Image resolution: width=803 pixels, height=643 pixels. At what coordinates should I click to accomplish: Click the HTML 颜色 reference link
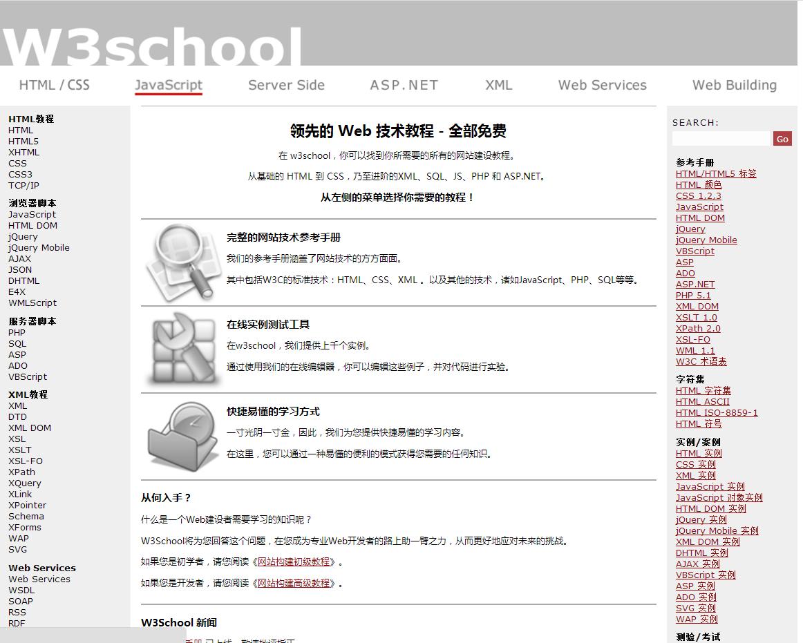(x=699, y=184)
